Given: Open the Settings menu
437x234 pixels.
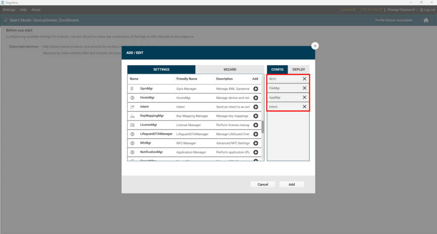Looking at the screenshot, I should click(x=9, y=10).
